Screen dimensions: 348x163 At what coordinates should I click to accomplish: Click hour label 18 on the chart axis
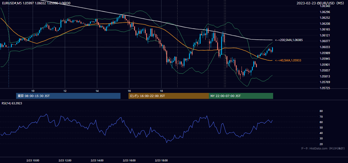pos(161,91)
